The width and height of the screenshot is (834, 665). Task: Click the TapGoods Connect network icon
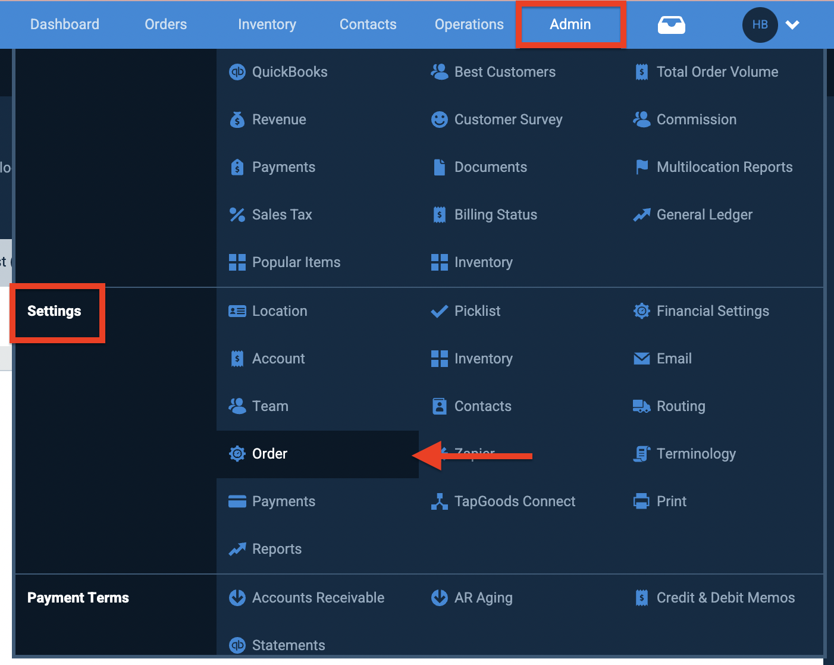point(440,501)
